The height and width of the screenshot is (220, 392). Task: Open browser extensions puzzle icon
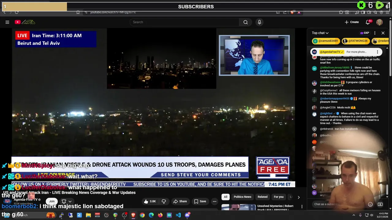click(x=341, y=12)
